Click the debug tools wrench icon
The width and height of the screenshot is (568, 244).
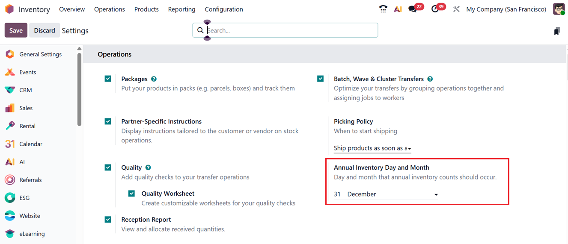click(x=456, y=9)
